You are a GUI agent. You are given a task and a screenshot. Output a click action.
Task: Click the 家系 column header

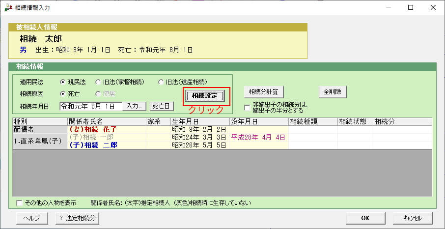158,121
